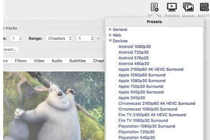Select the Chromecast 1080p30 Surround preset

click(148, 109)
